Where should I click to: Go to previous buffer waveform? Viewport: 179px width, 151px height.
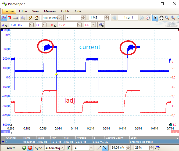click(x=114, y=18)
